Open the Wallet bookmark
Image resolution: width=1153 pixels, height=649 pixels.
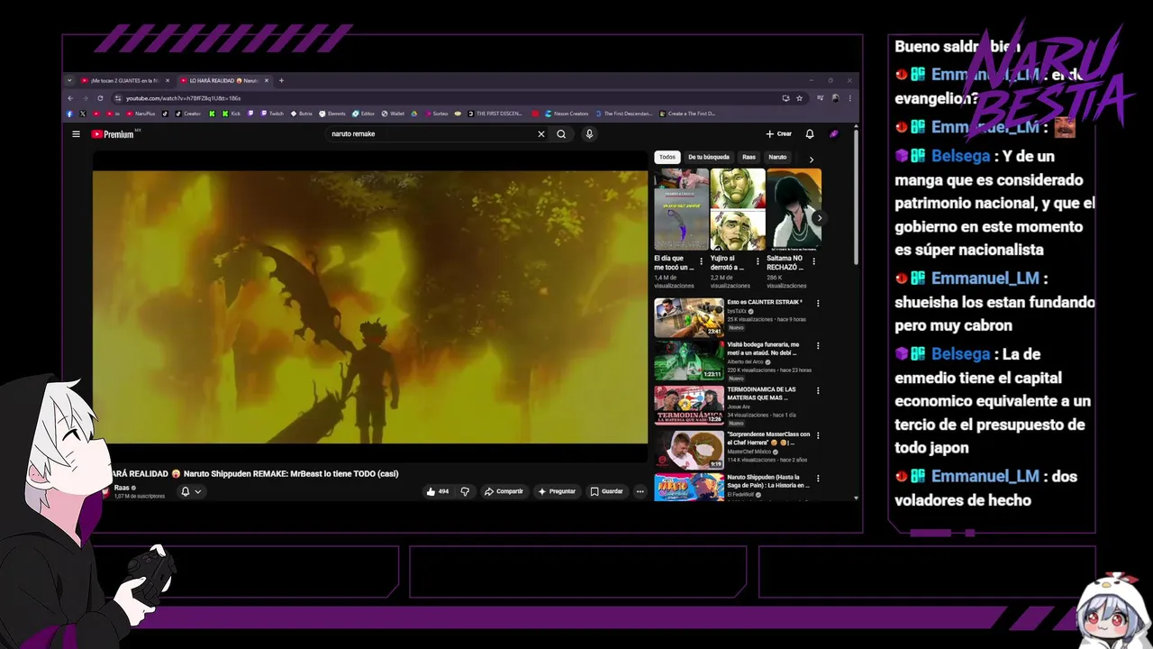pos(393,114)
